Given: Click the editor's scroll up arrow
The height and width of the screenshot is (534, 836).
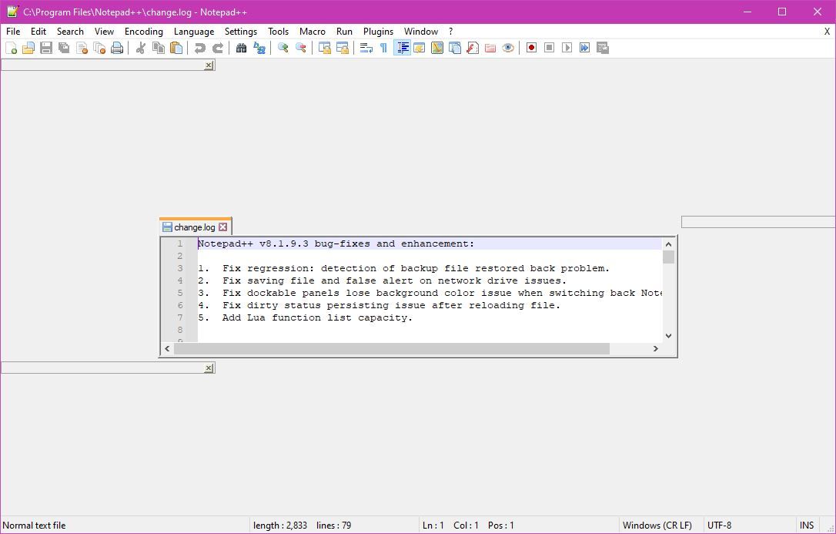Looking at the screenshot, I should [669, 244].
